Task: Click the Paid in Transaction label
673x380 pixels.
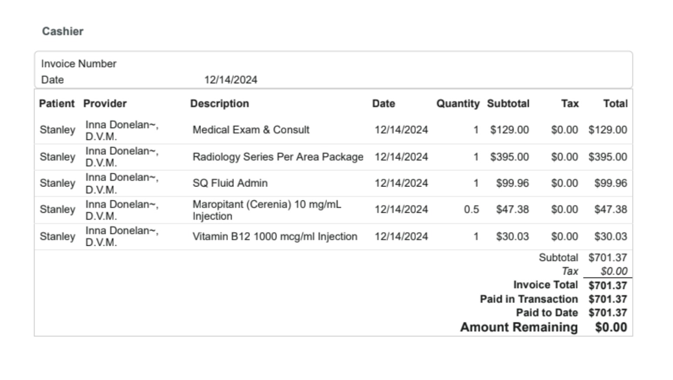Action: (x=529, y=299)
